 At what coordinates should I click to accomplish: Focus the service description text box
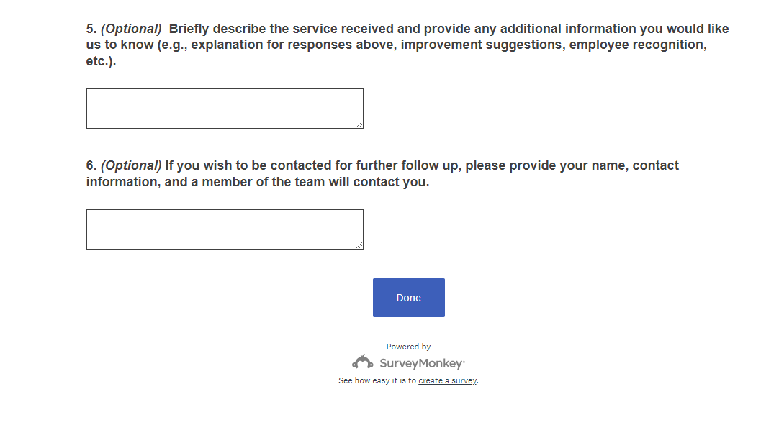click(225, 109)
